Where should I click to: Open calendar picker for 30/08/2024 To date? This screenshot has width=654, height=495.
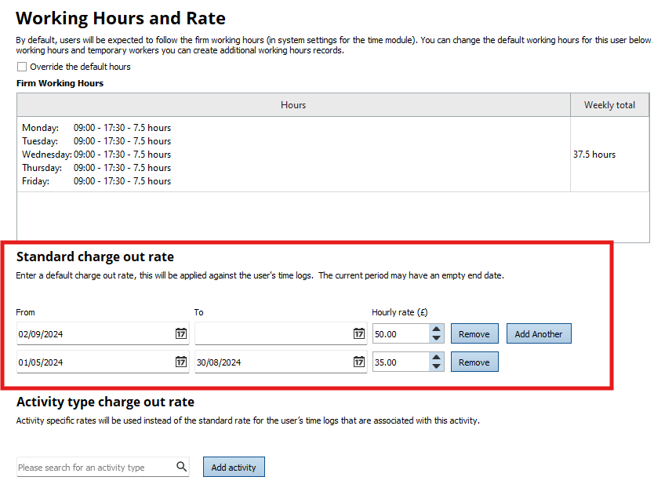[x=358, y=362]
